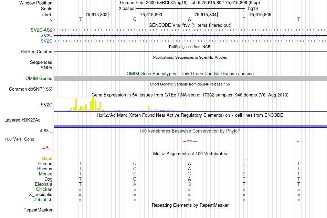Click Repeating Elements by RepeatMasker title

pos(190,205)
